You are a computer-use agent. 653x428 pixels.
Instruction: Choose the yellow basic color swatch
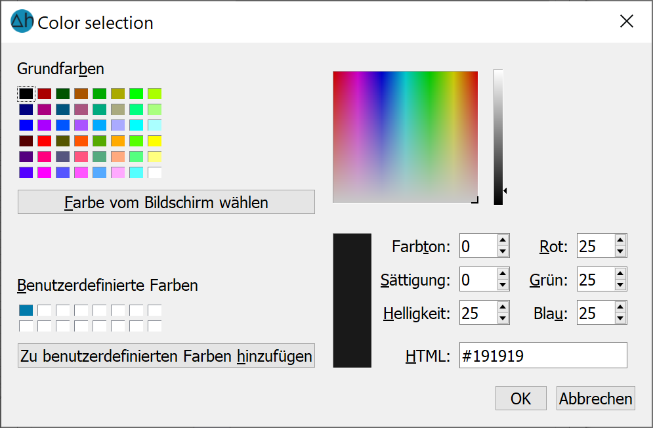tap(154, 141)
